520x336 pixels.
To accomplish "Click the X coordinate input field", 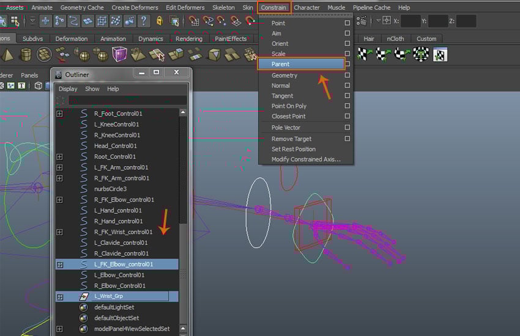I will [410, 21].
